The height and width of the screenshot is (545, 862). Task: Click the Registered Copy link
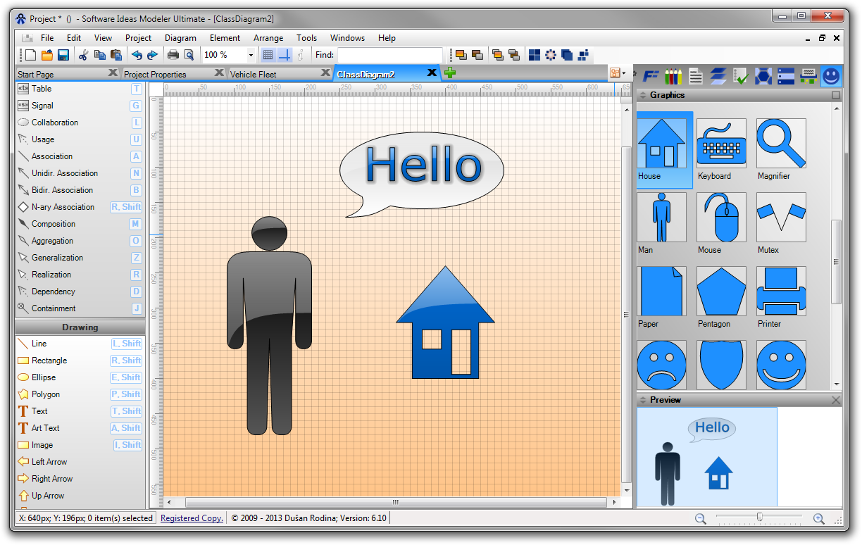coord(192,518)
